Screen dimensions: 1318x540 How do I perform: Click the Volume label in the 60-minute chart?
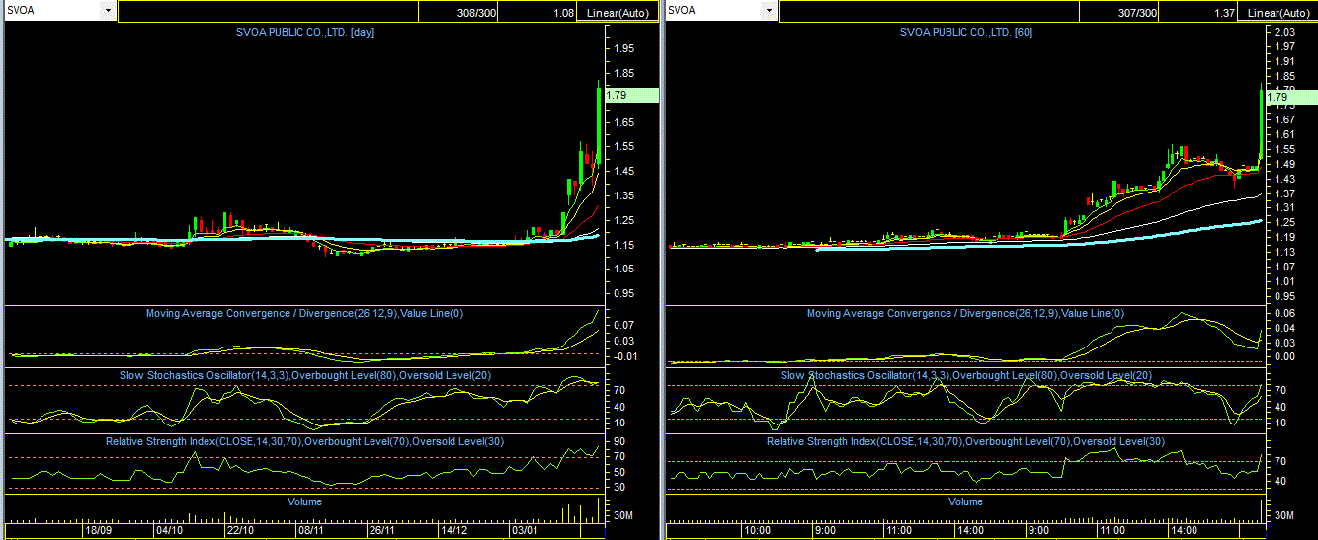point(965,501)
